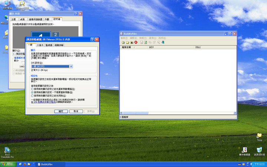Viewport: 267px width, 167px height.
Task: Click the Add Files icon in HashMyFiles toolbar
Action: (x=123, y=42)
